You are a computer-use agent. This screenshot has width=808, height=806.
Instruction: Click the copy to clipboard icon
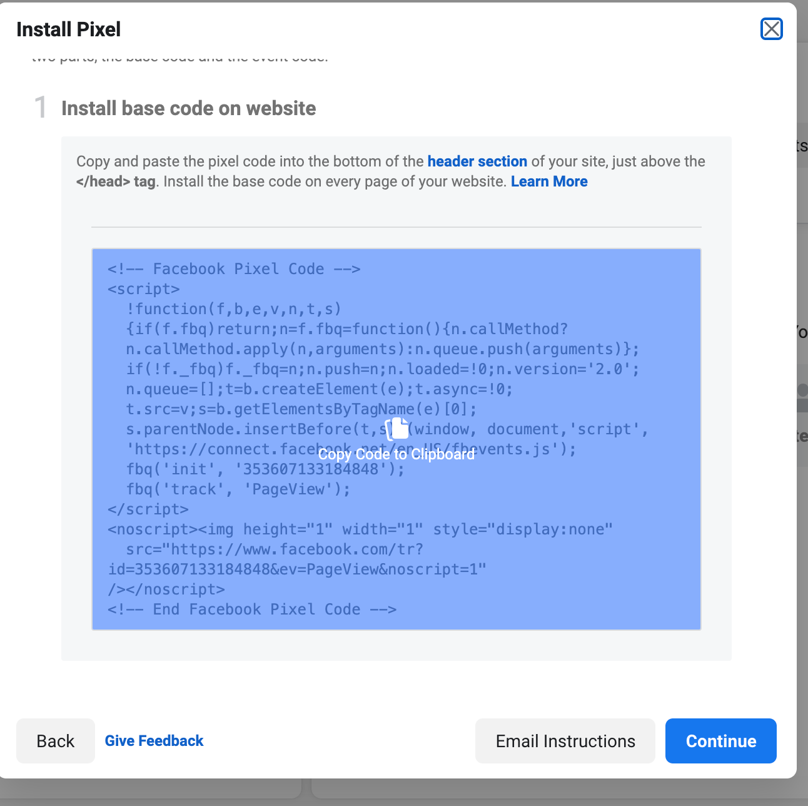pos(396,429)
